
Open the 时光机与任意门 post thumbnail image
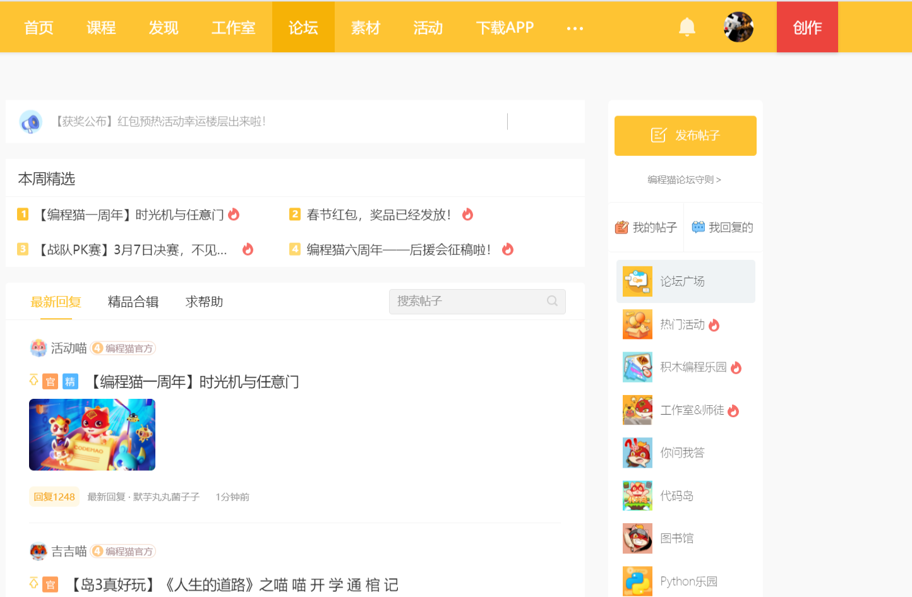[92, 435]
